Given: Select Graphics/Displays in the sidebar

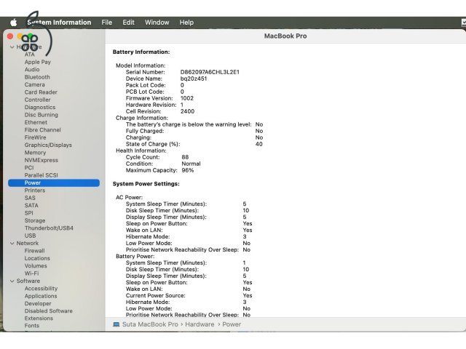Looking at the screenshot, I should click(x=48, y=145).
